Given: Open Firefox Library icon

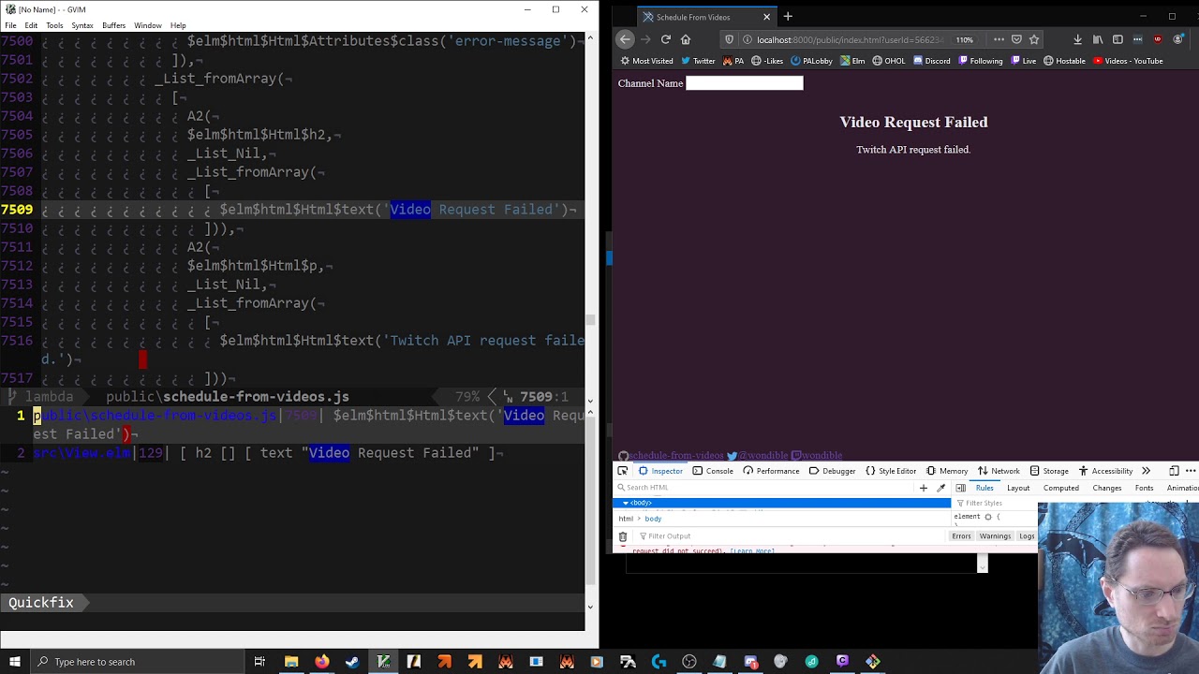Looking at the screenshot, I should click(1098, 39).
